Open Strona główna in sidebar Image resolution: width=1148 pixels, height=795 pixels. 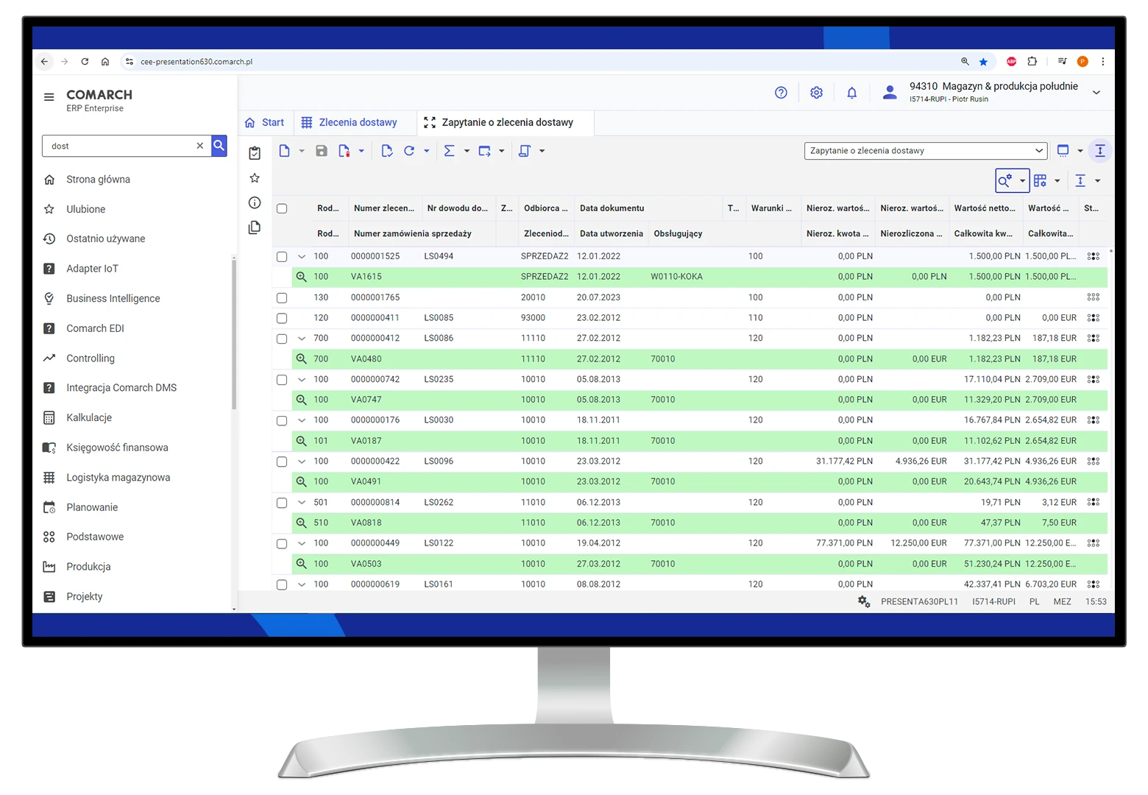pos(98,180)
